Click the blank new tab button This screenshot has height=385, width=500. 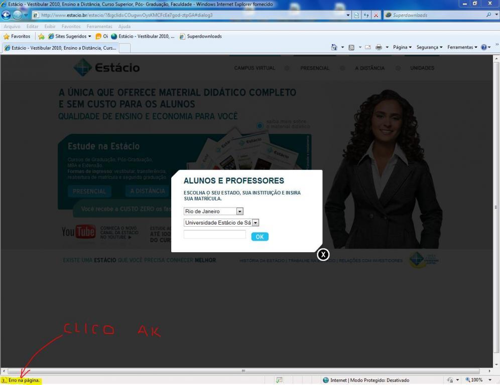tap(124, 48)
